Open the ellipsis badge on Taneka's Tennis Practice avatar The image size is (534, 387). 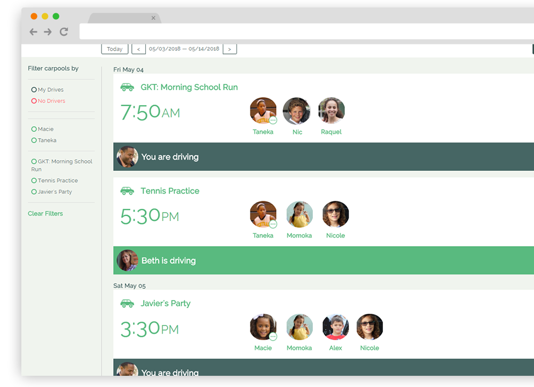tap(272, 224)
